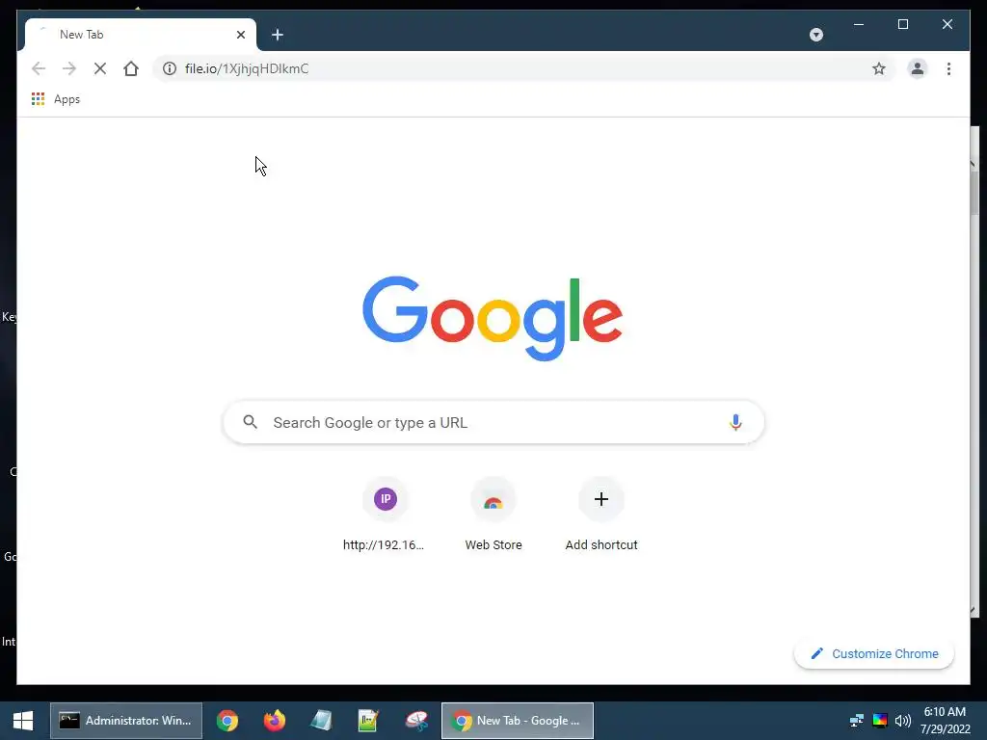
Task: Open the Windows Start menu
Action: click(x=23, y=721)
